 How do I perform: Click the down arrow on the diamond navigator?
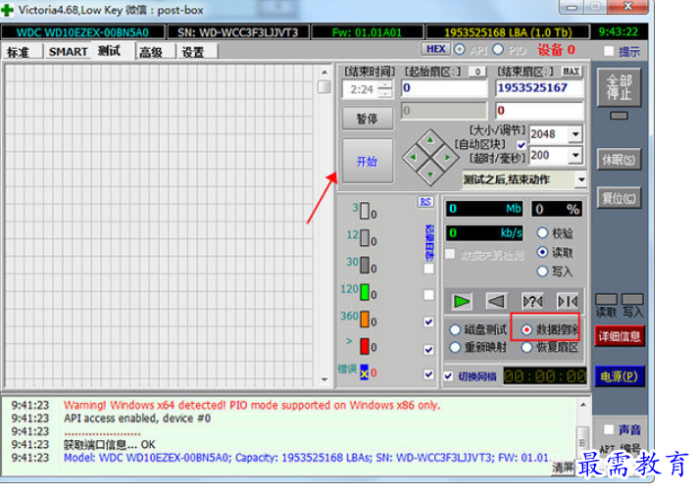click(x=430, y=173)
